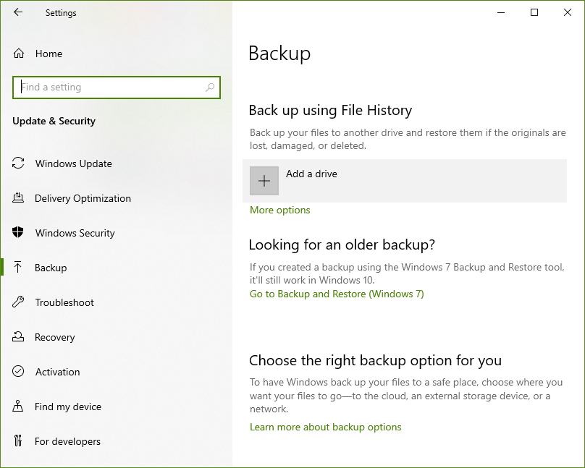Open the Recovery section
The height and width of the screenshot is (468, 585).
coord(55,337)
